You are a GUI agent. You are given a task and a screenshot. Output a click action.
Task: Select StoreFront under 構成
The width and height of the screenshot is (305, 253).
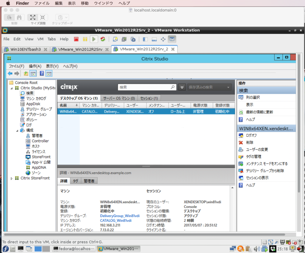(x=41, y=157)
